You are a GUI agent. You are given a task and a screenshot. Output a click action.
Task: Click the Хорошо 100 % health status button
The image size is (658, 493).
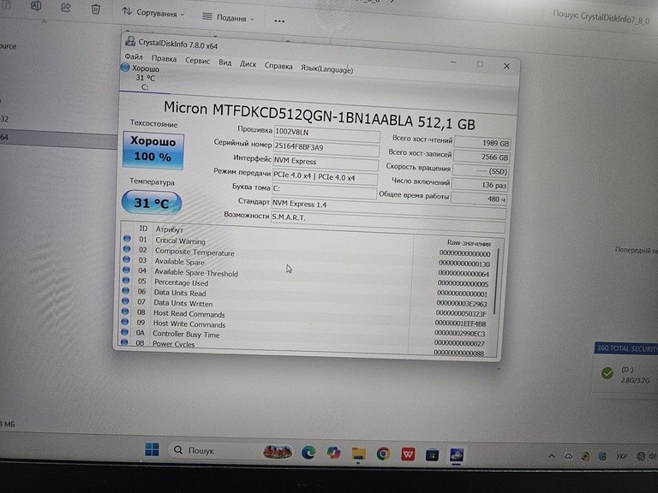[153, 150]
